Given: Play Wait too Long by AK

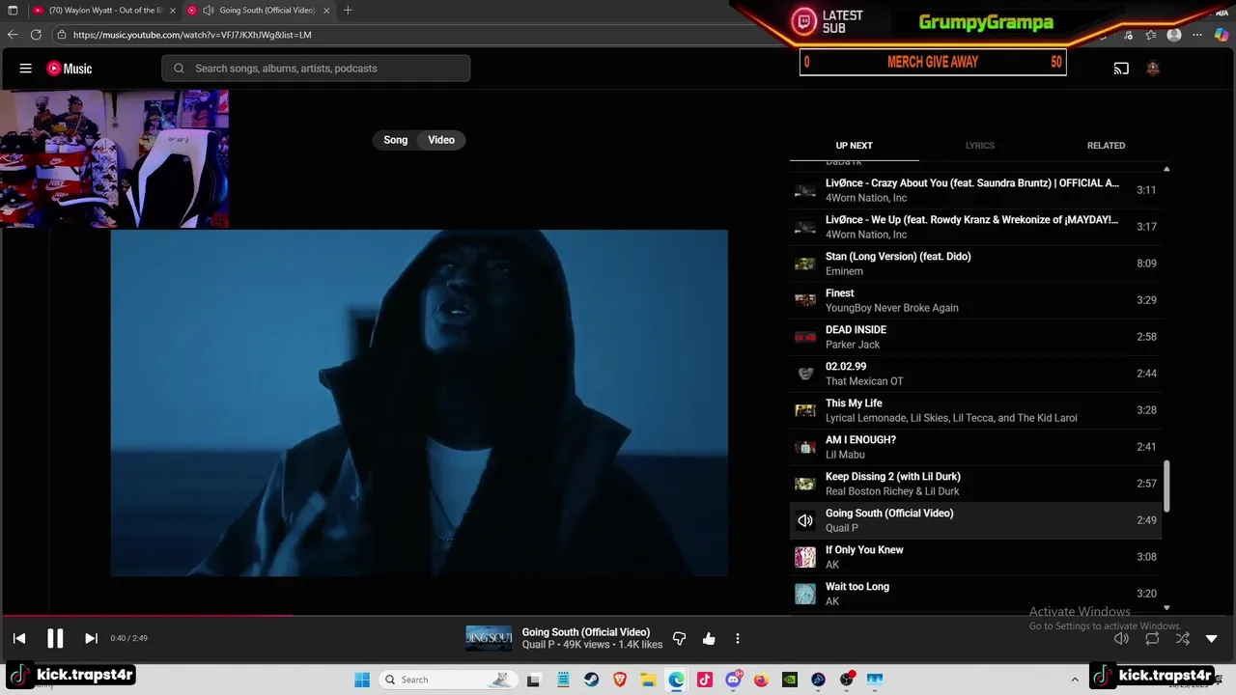Looking at the screenshot, I should click(975, 594).
